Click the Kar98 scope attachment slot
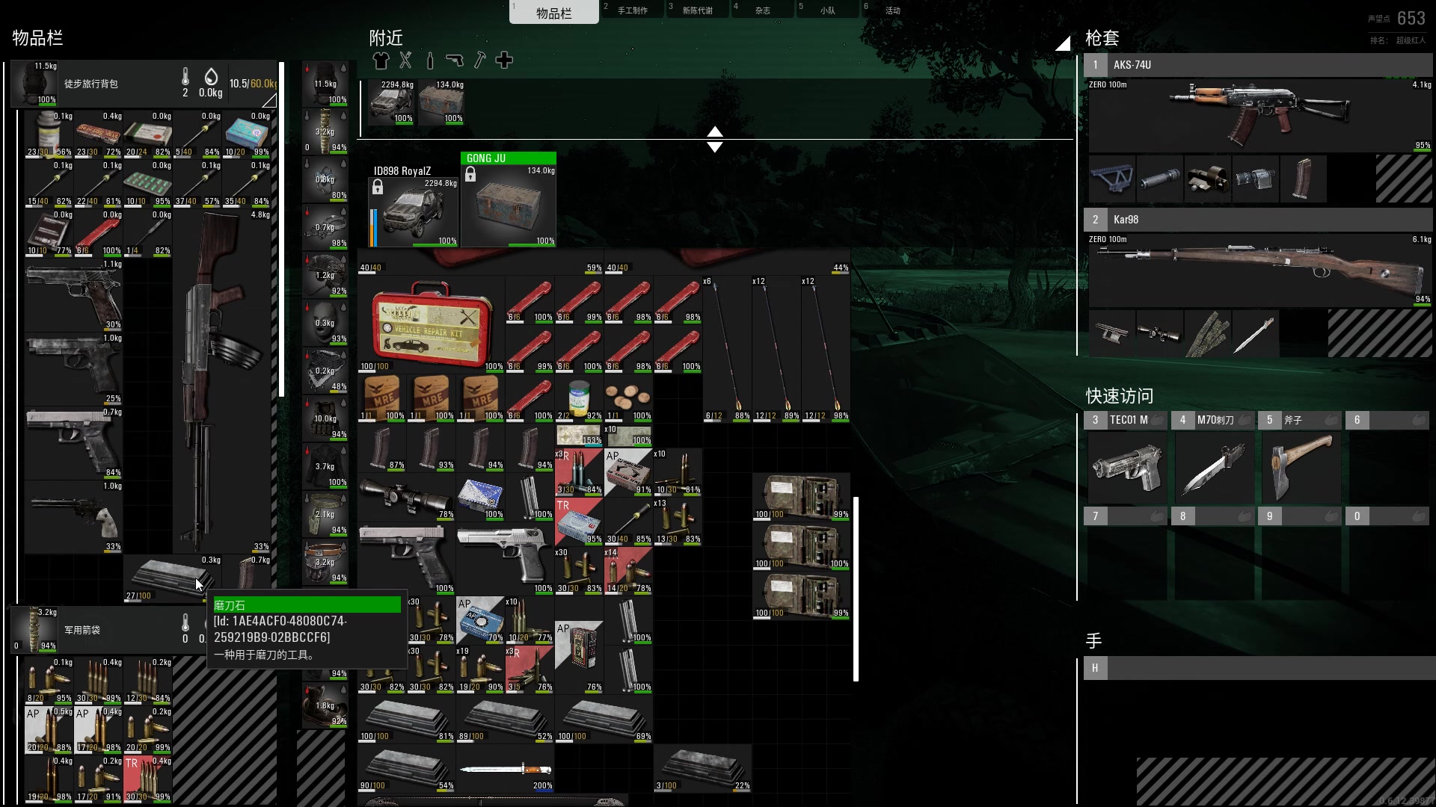 [1159, 333]
